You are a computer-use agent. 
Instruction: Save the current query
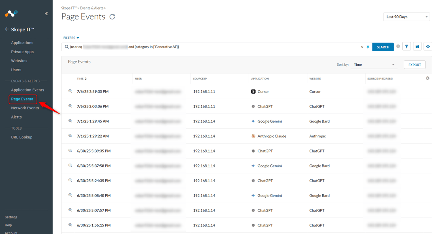click(x=417, y=47)
